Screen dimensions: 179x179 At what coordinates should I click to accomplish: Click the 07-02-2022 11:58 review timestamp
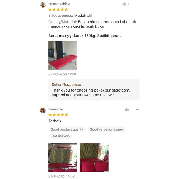pyautogui.click(x=62, y=74)
